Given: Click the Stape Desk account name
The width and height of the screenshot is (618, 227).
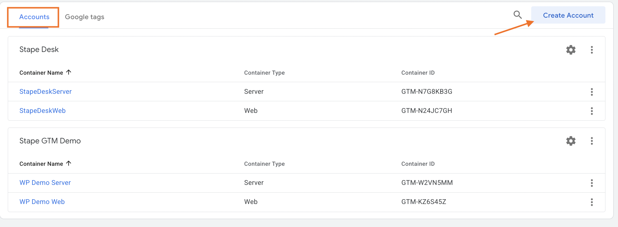Looking at the screenshot, I should click(x=39, y=49).
